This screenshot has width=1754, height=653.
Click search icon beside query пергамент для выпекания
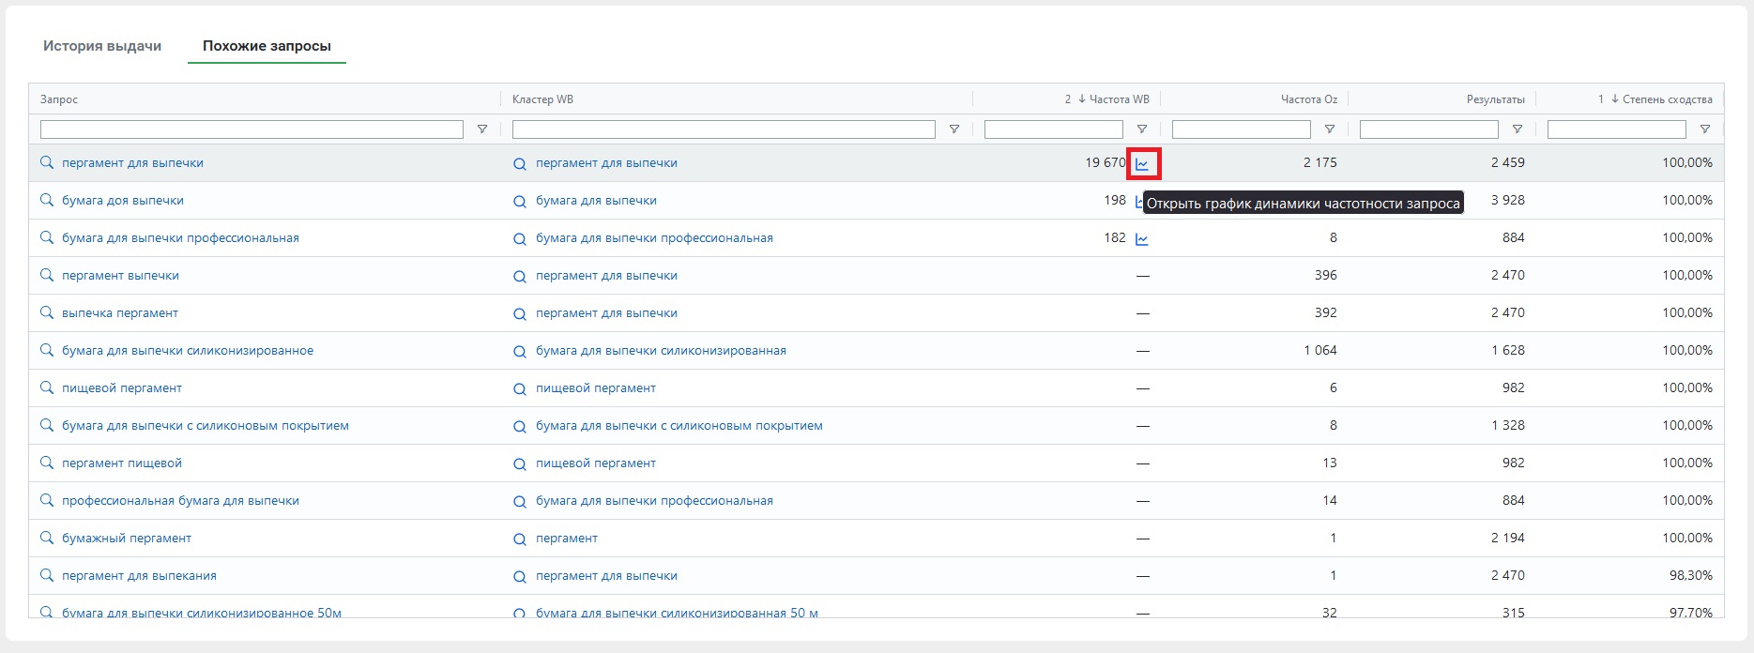[47, 575]
